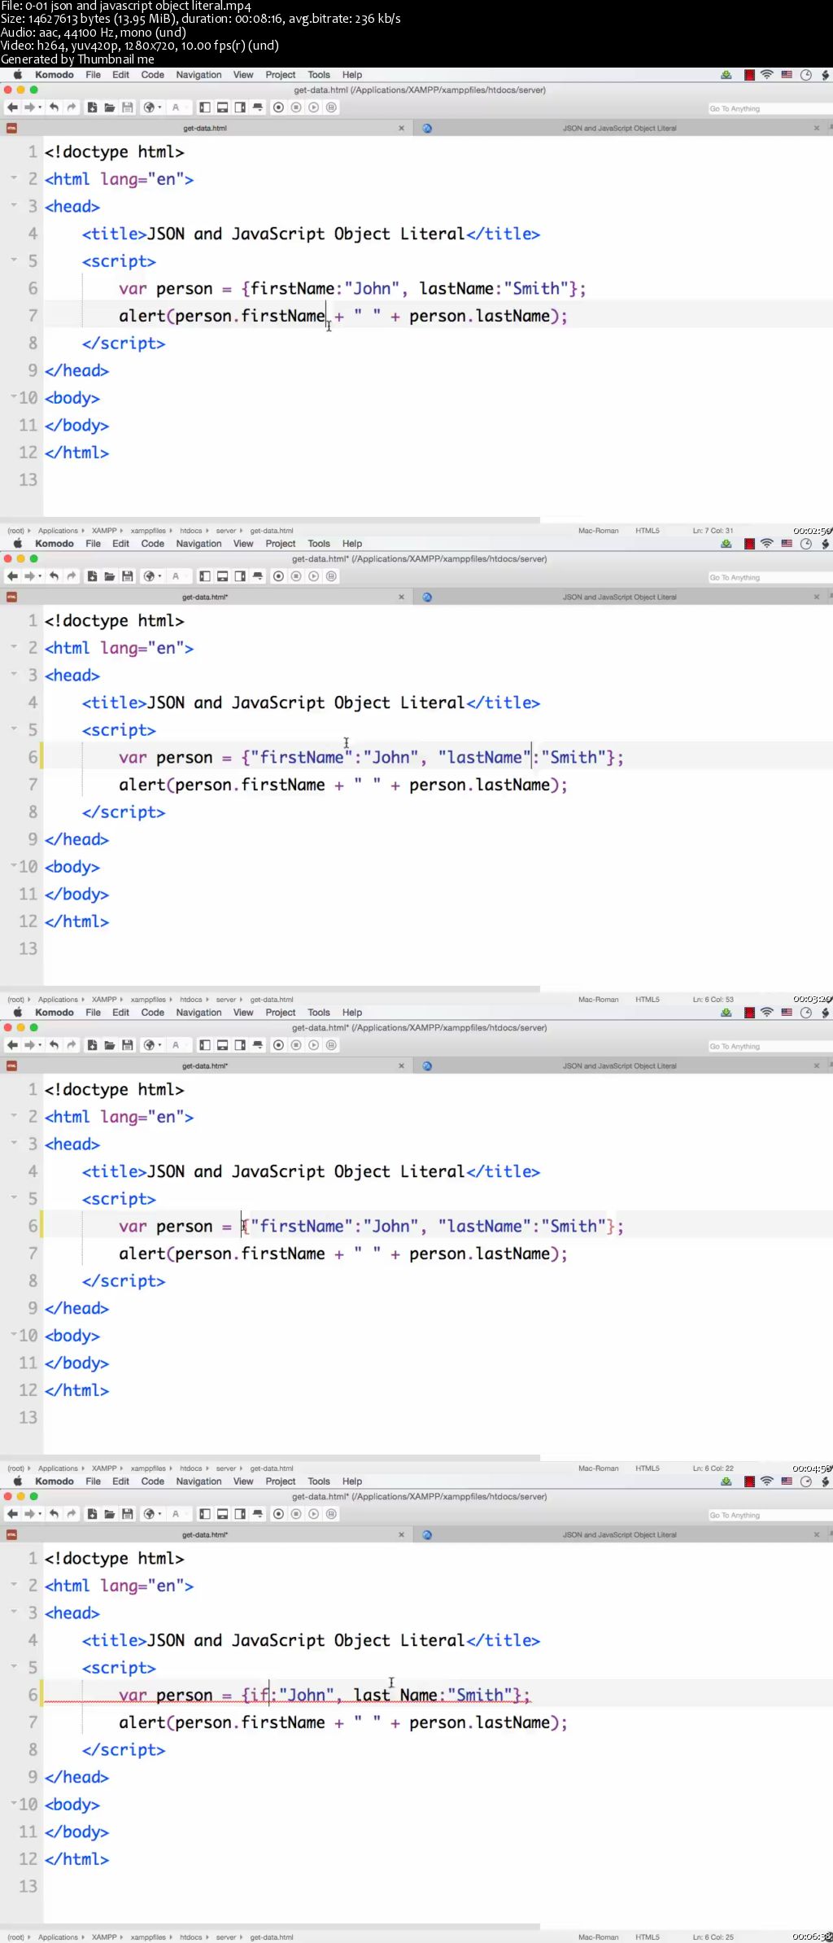Viewport: 833px width, 1943px height.
Task: Toggle the right pane button in the top frame toolbar
Action: tap(240, 107)
